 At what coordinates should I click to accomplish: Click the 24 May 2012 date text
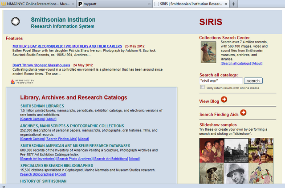[x=83, y=65]
